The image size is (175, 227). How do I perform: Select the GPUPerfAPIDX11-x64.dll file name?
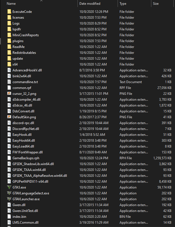click(x=30, y=182)
